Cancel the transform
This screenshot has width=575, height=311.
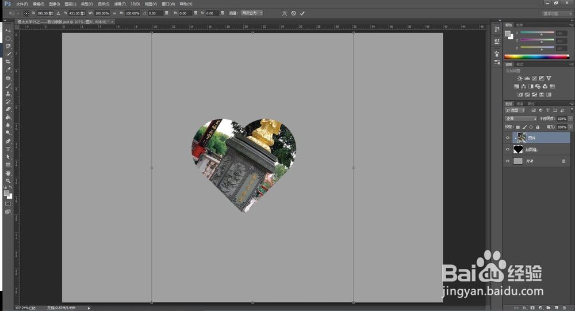coord(294,13)
